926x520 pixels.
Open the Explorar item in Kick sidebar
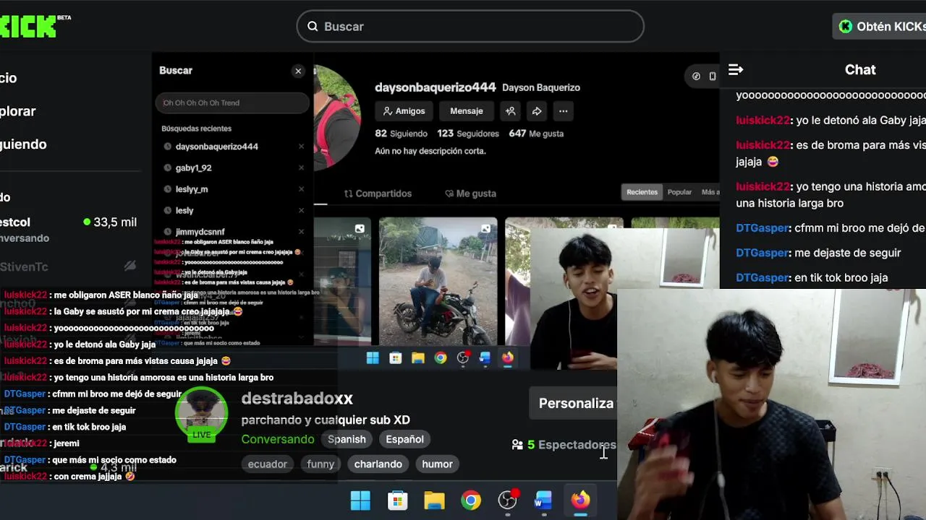pyautogui.click(x=18, y=111)
